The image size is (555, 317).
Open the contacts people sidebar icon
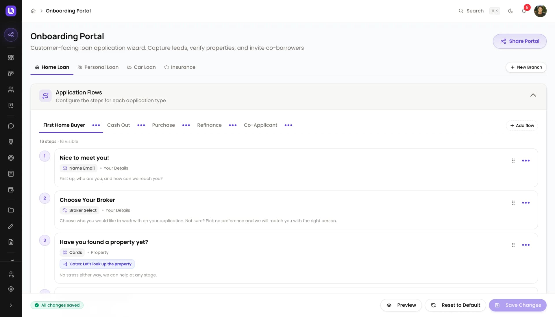point(11,90)
